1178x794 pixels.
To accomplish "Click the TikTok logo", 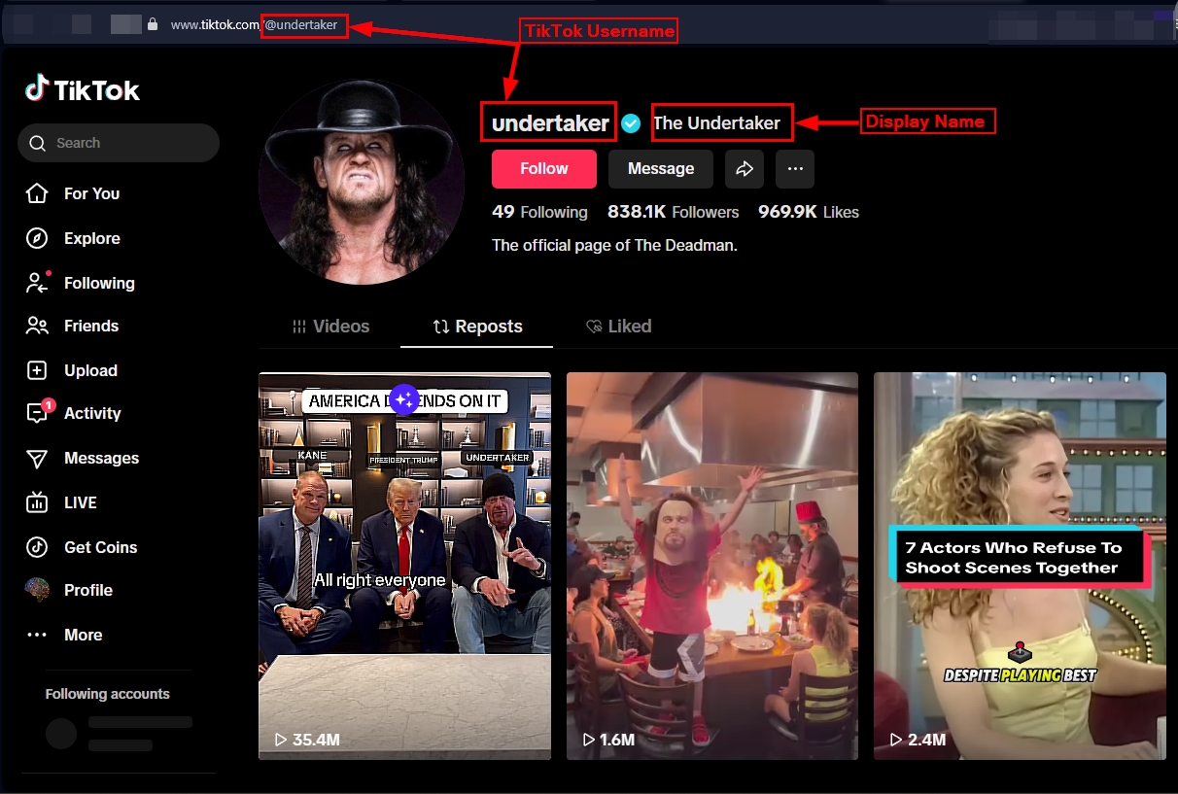I will click(83, 90).
